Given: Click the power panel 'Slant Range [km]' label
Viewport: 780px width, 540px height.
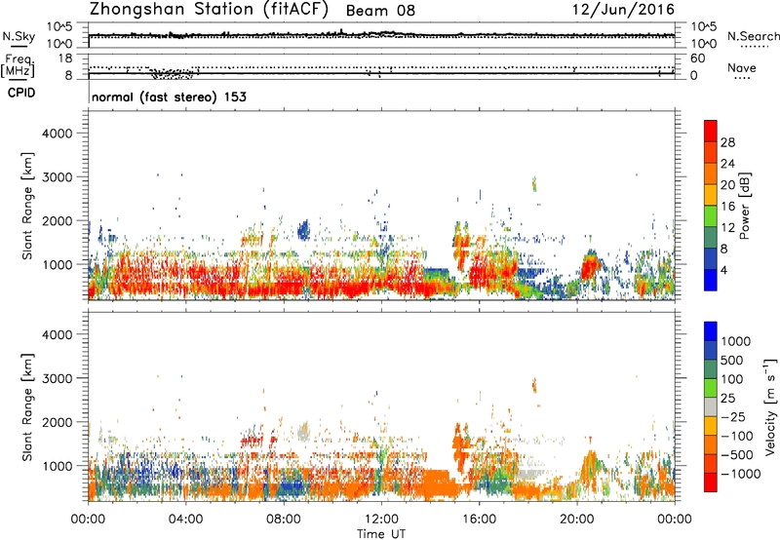Looking at the screenshot, I should (27, 206).
